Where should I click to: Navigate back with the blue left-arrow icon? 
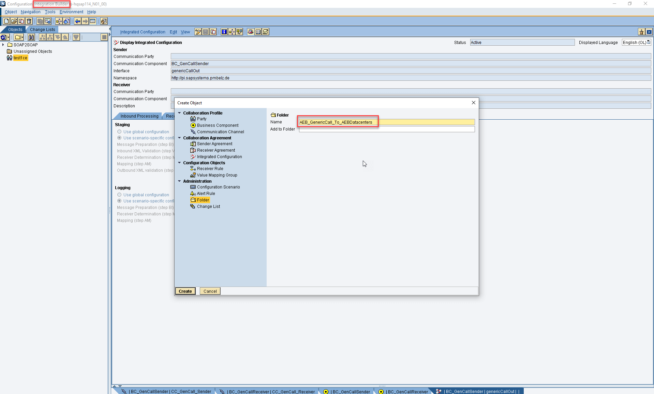pyautogui.click(x=77, y=21)
